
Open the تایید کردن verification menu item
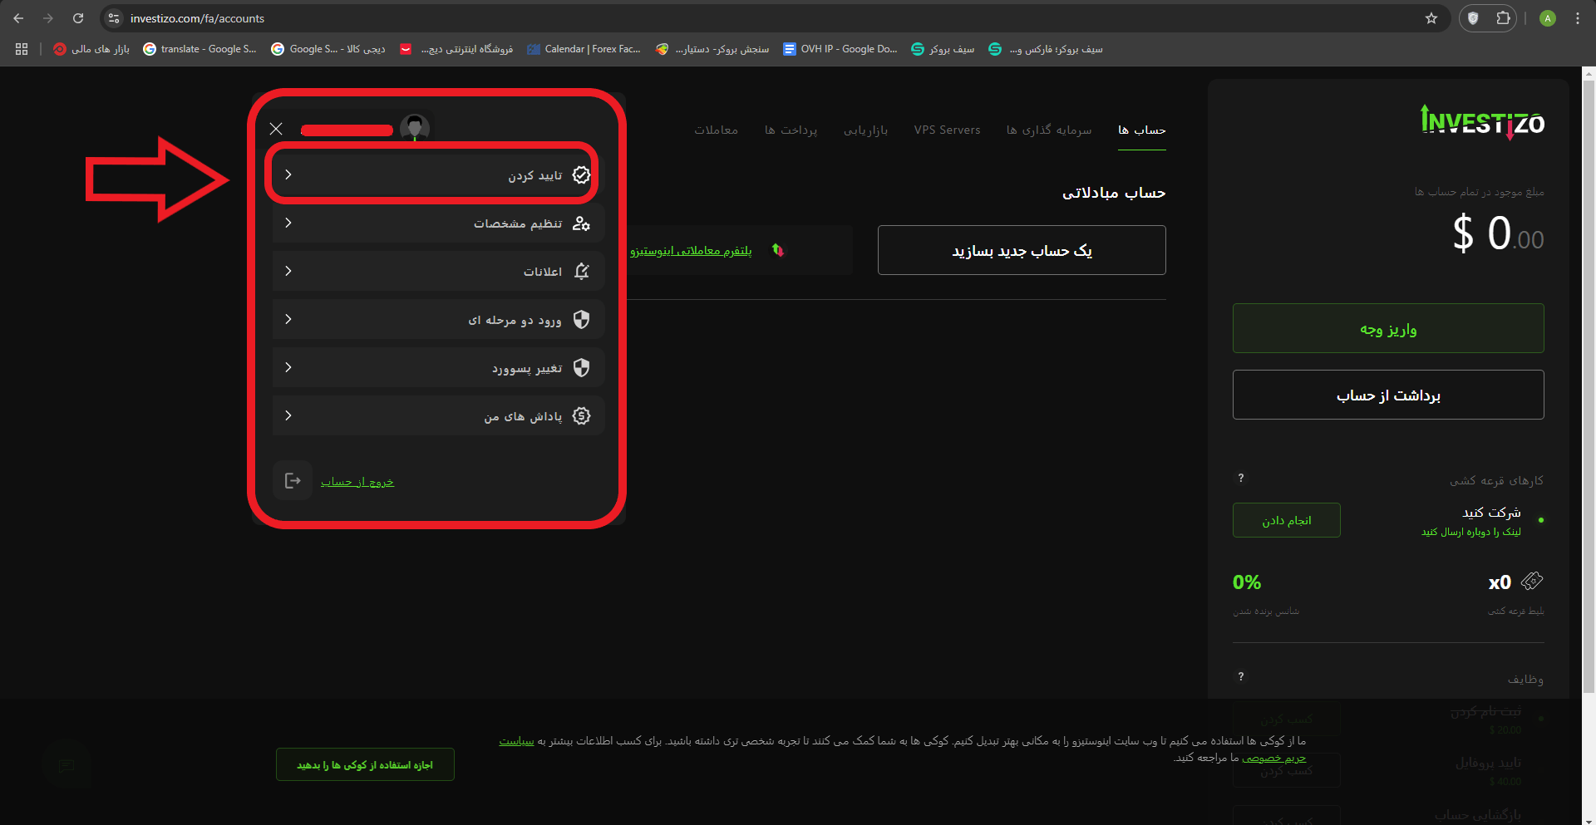pos(437,174)
